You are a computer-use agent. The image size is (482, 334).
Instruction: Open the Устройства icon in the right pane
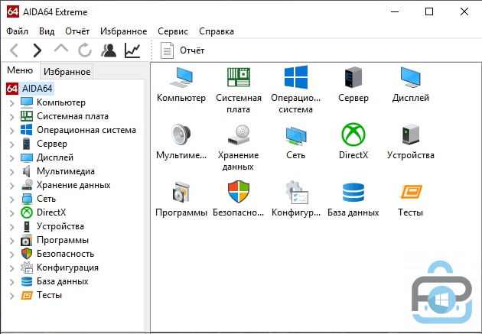[410, 135]
